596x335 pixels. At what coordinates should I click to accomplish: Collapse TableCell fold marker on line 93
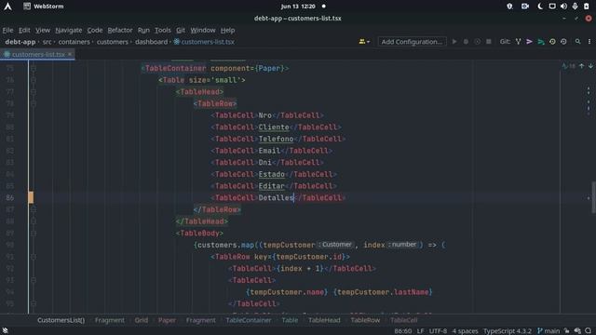[34, 280]
